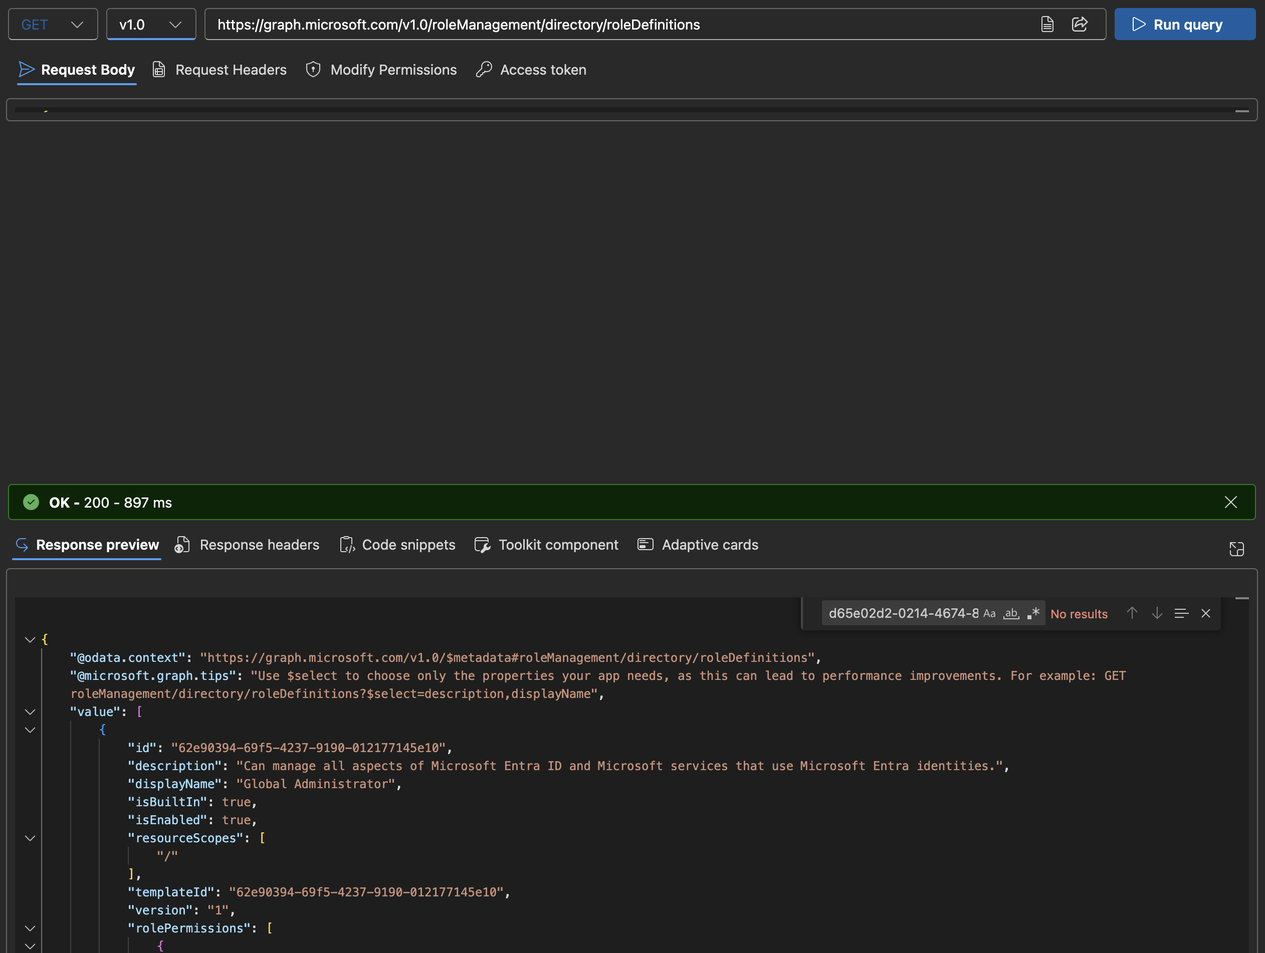Click the Response headers icon
The height and width of the screenshot is (953, 1265).
182,545
